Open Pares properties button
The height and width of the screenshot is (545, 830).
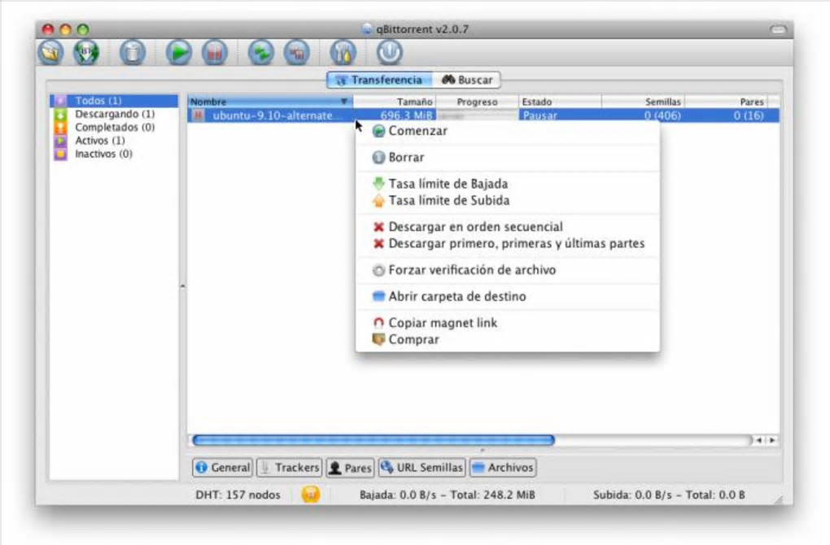(351, 467)
